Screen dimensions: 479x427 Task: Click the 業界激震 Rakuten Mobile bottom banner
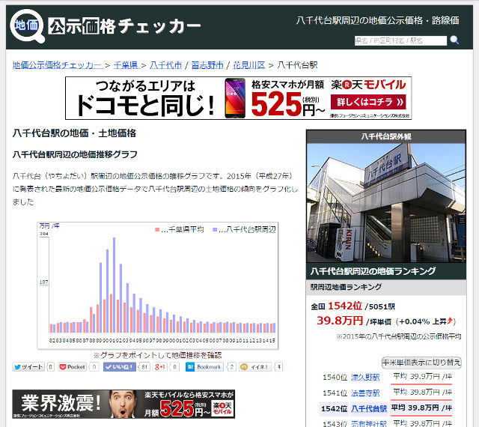[123, 404]
